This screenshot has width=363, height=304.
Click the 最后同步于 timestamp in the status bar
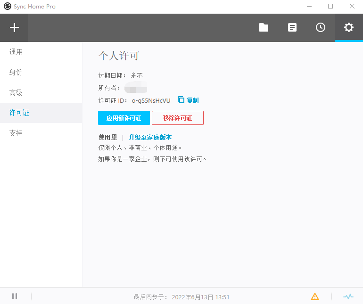tap(181, 297)
